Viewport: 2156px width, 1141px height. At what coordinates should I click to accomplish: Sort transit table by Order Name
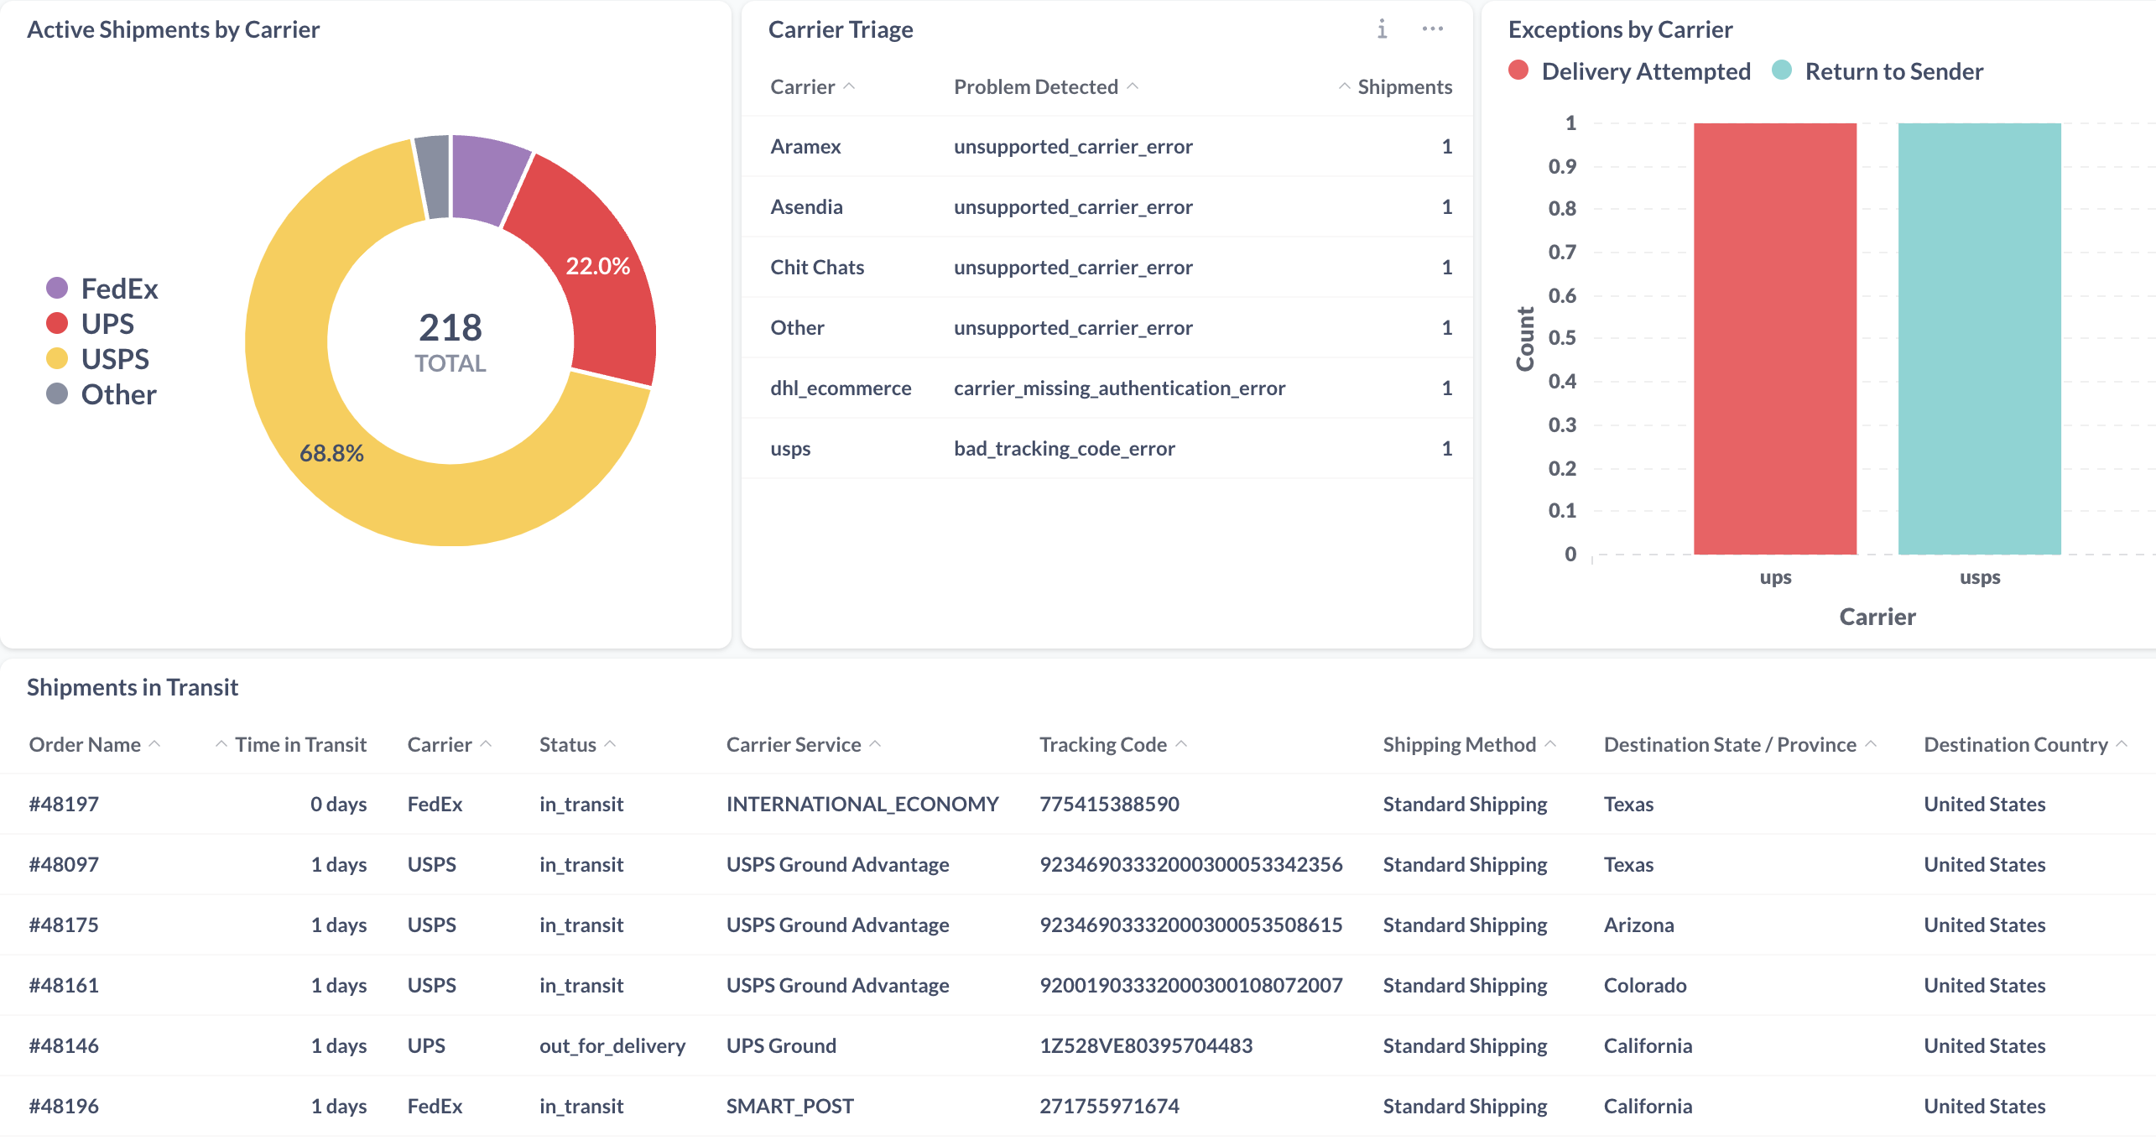tap(85, 744)
